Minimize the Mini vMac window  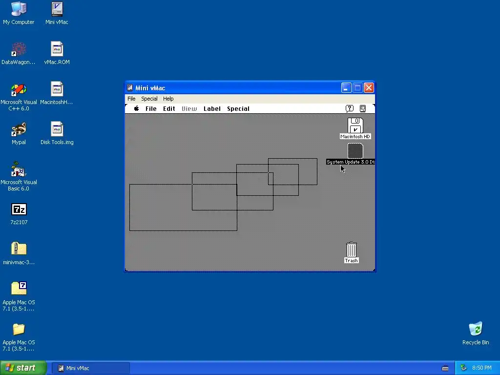346,88
